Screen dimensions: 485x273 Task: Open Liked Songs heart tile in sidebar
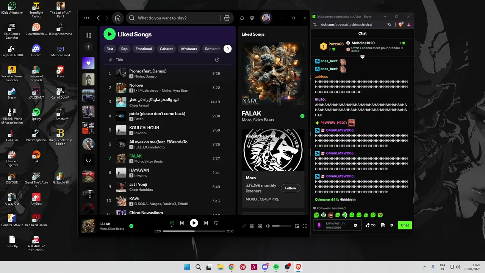coord(88,63)
